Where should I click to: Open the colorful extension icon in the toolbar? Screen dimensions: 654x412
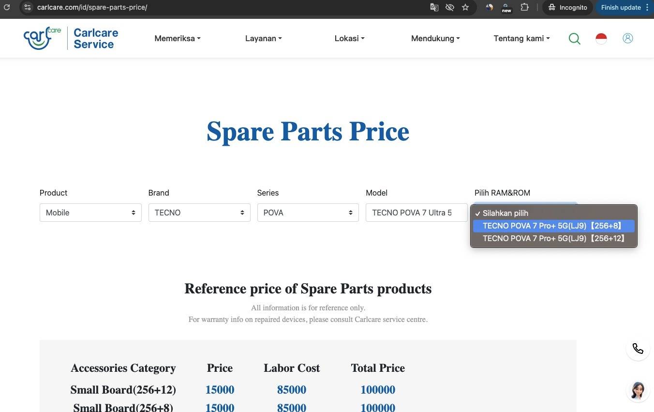tap(490, 7)
